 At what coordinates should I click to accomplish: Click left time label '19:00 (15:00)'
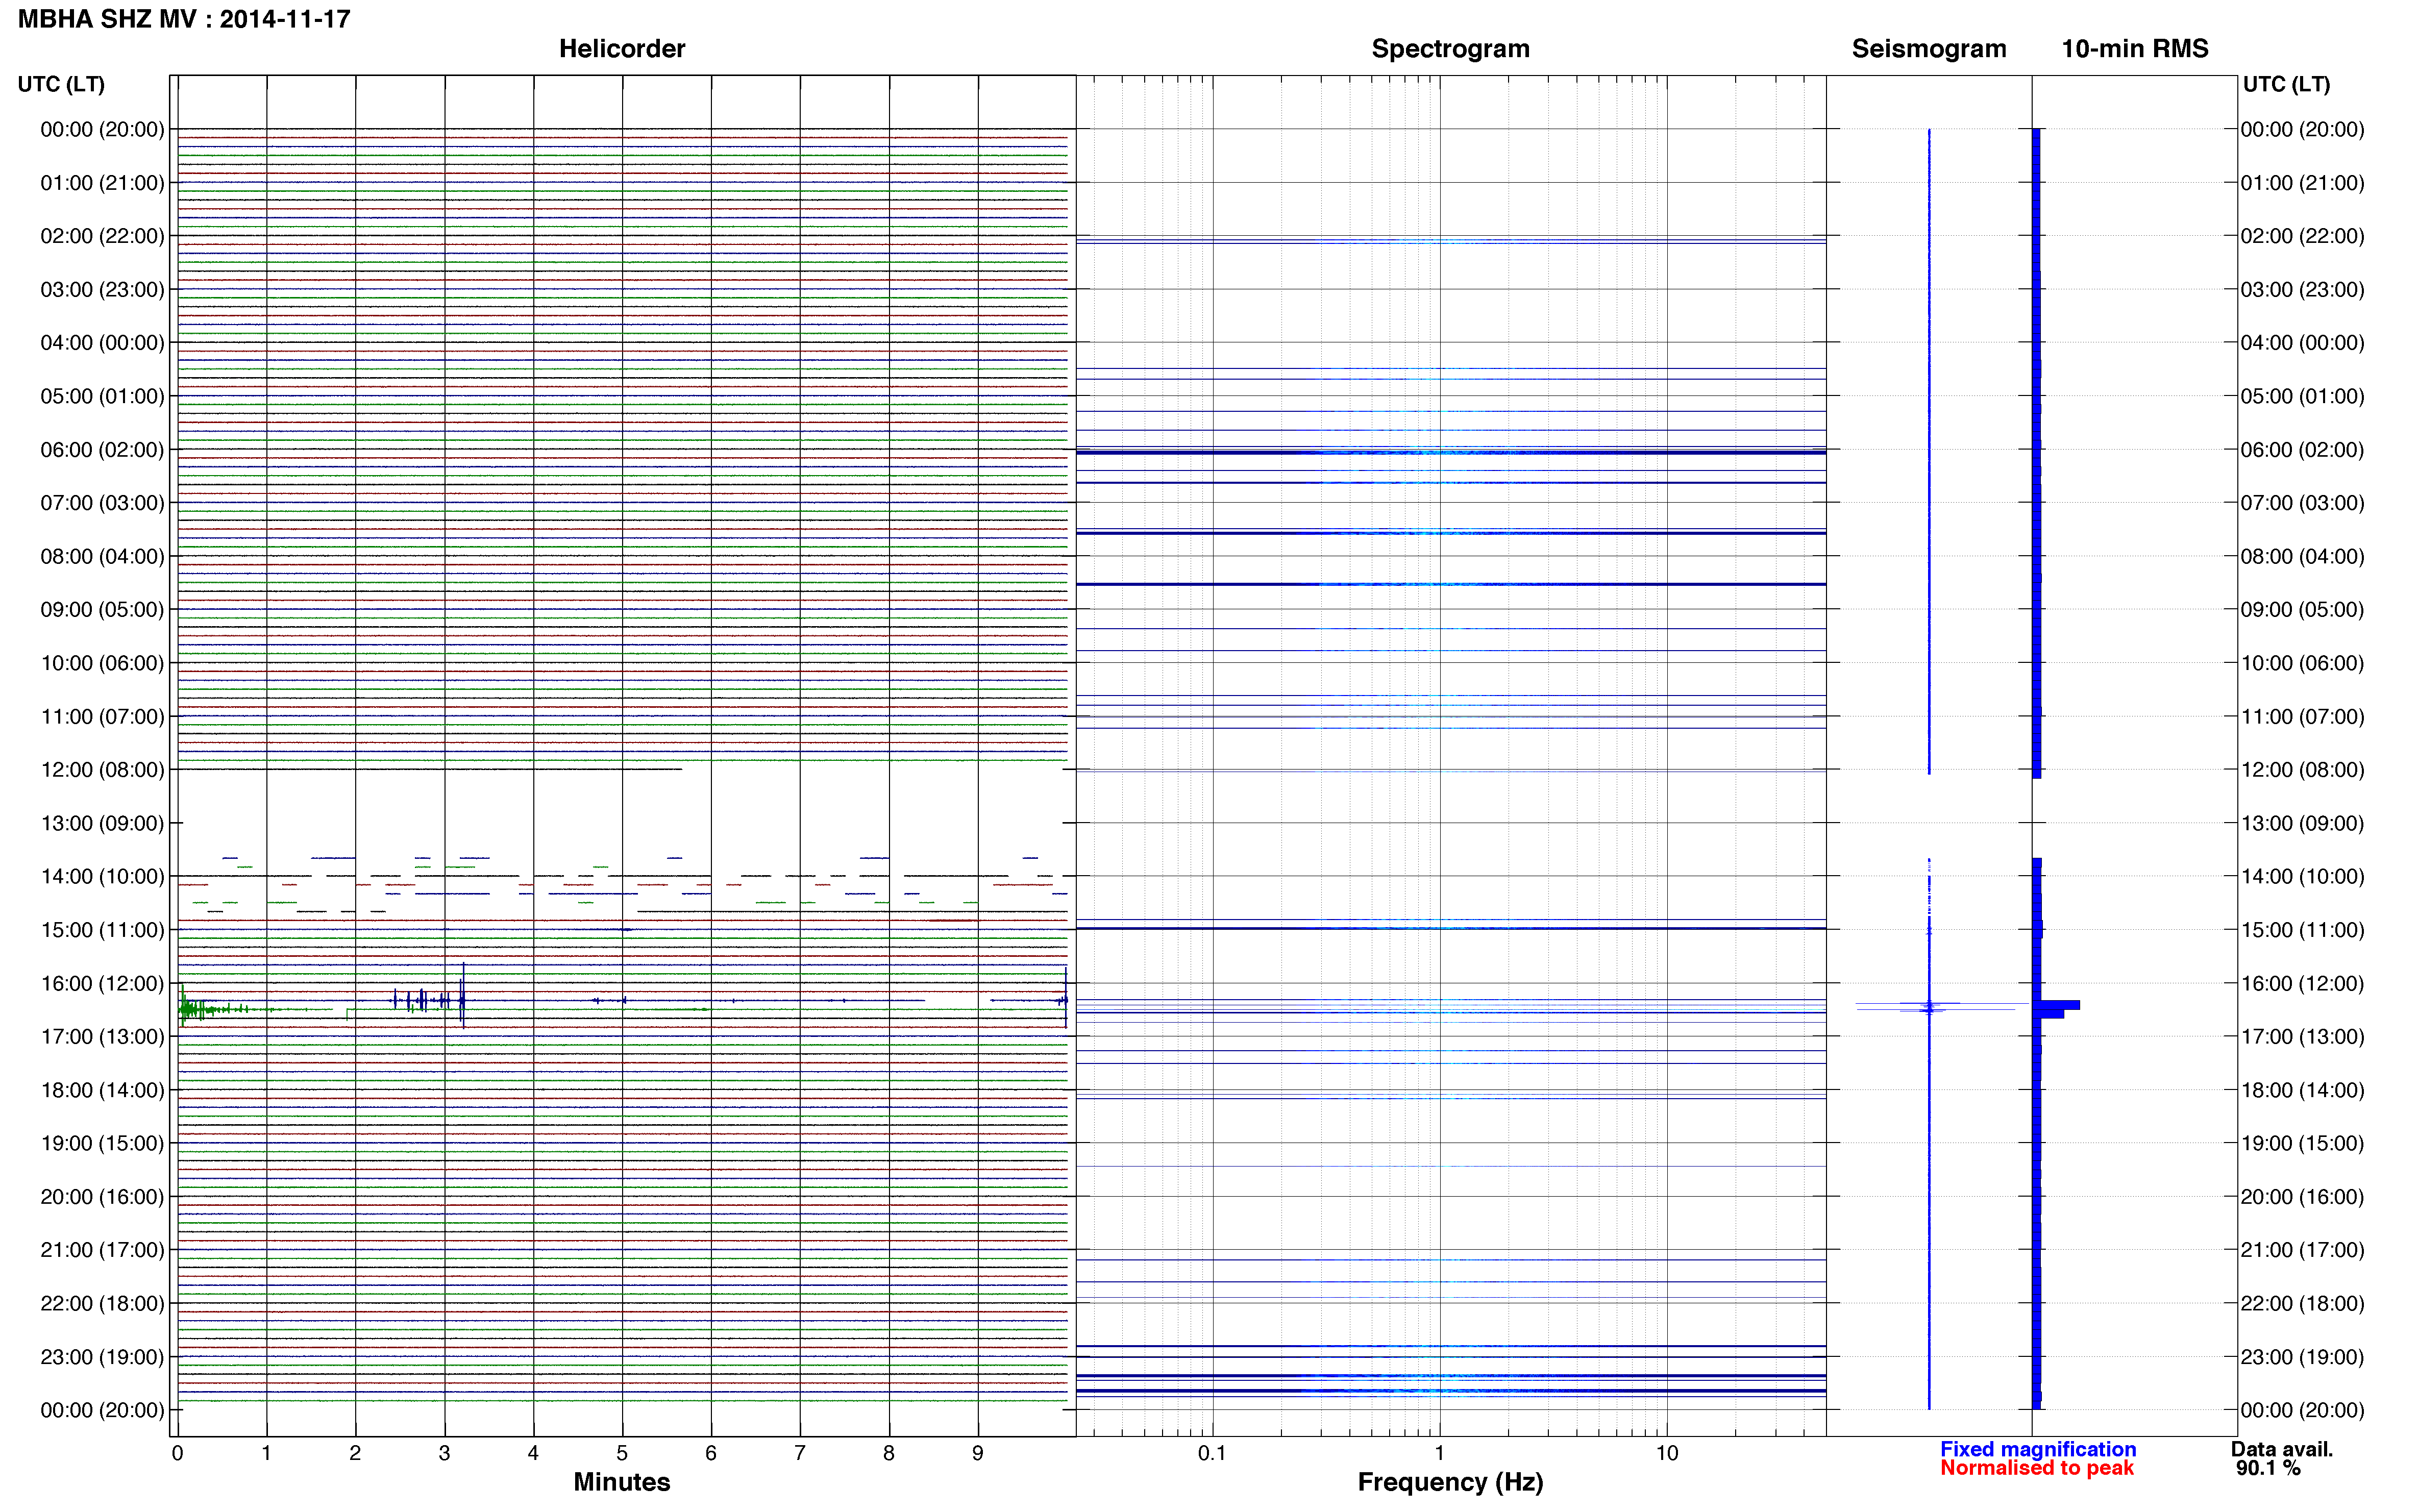tap(102, 1143)
